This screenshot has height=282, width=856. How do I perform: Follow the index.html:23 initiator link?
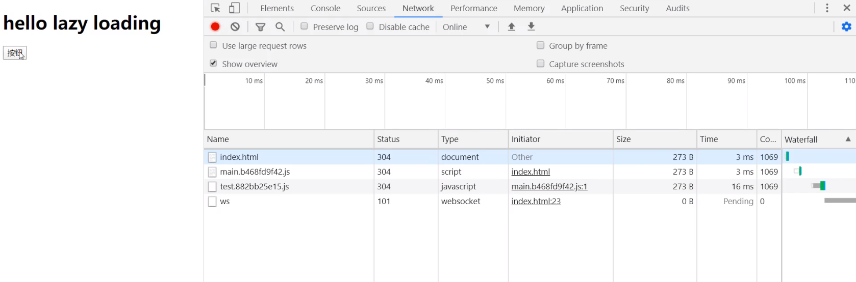click(536, 202)
